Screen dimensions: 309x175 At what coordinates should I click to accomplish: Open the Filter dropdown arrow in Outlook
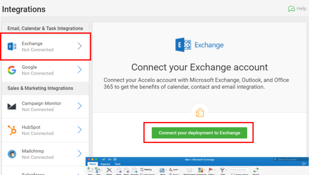click(x=226, y=170)
